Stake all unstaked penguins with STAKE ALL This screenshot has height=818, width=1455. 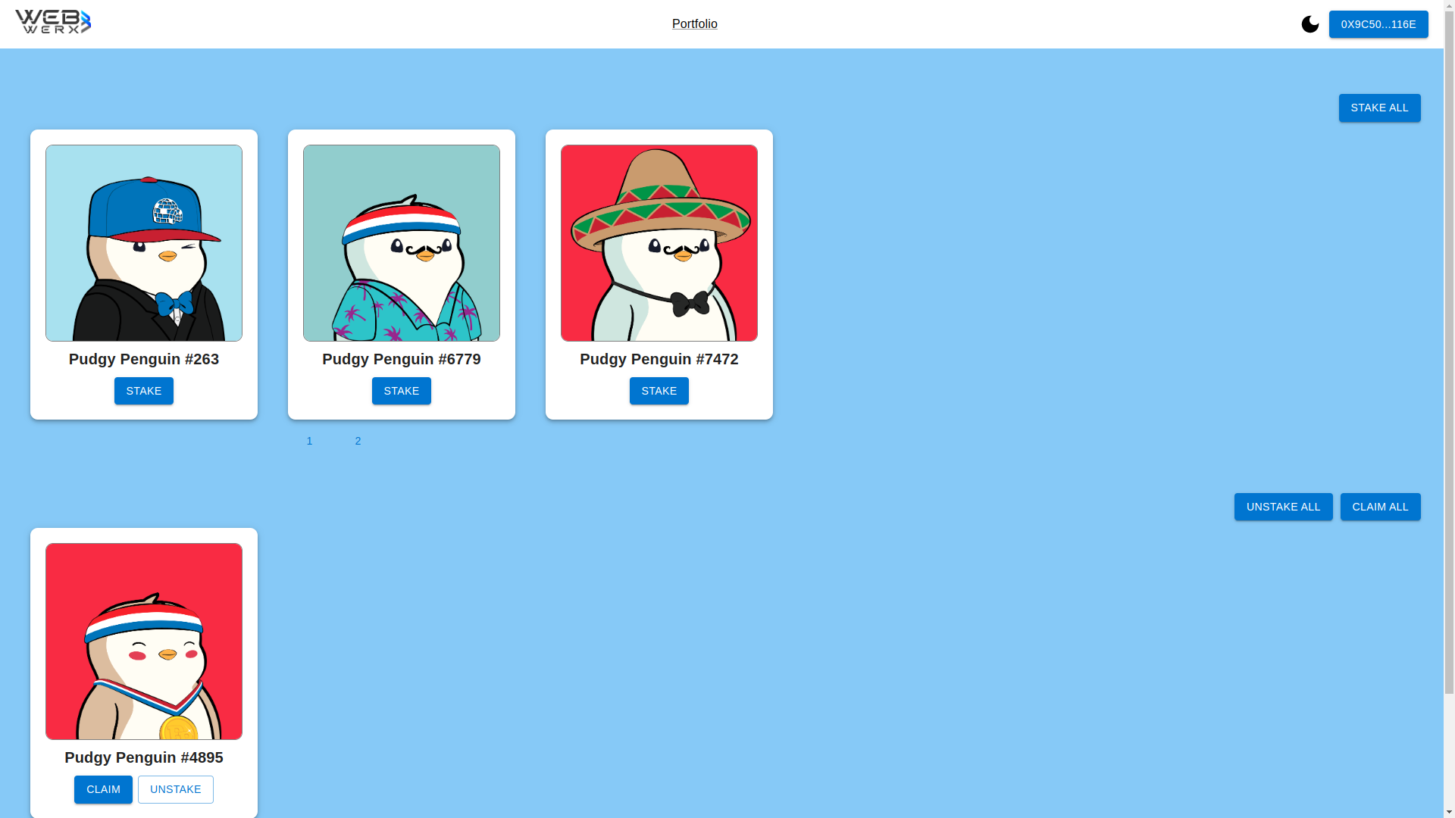pos(1378,108)
